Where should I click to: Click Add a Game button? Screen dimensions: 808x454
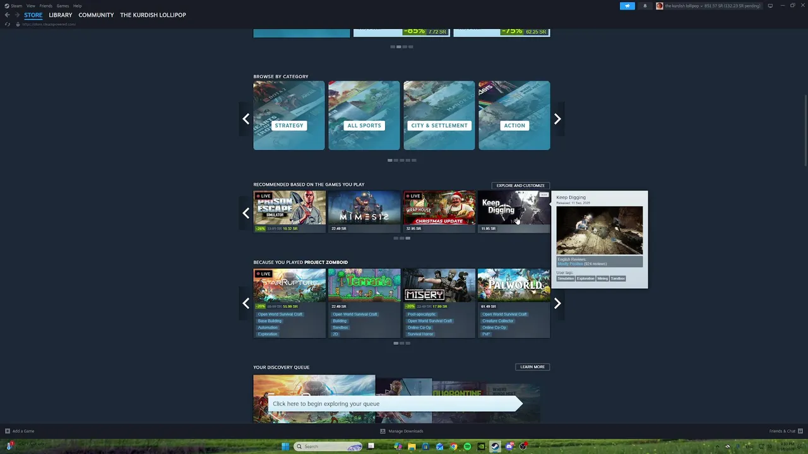pyautogui.click(x=20, y=431)
